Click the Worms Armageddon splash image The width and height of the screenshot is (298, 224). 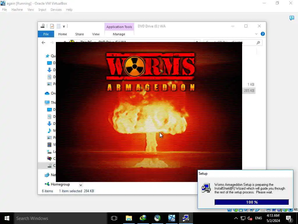tap(149, 112)
